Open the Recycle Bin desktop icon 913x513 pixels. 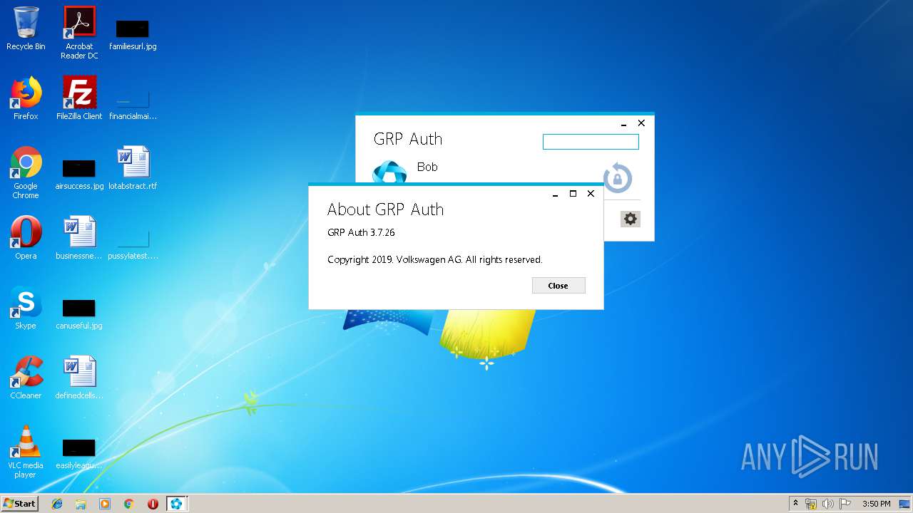tap(26, 28)
